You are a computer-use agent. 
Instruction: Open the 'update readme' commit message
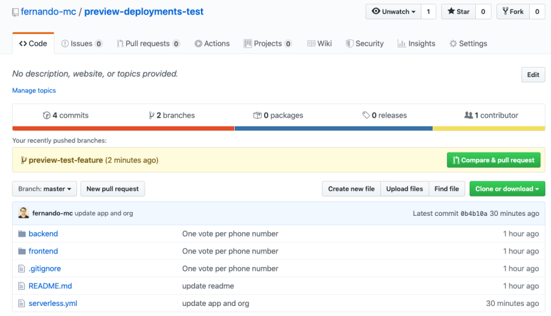pyautogui.click(x=208, y=286)
